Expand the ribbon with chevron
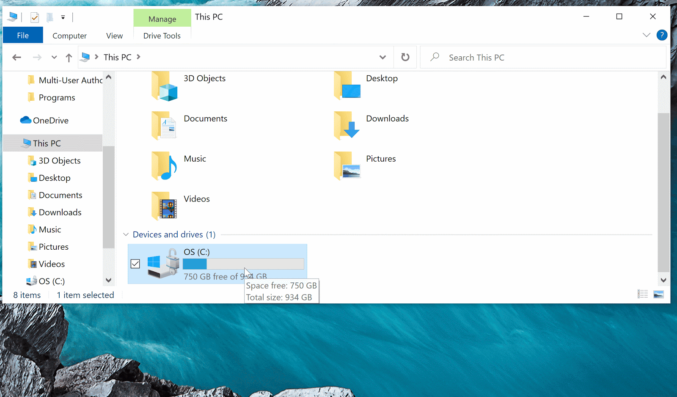The width and height of the screenshot is (677, 397). click(646, 35)
